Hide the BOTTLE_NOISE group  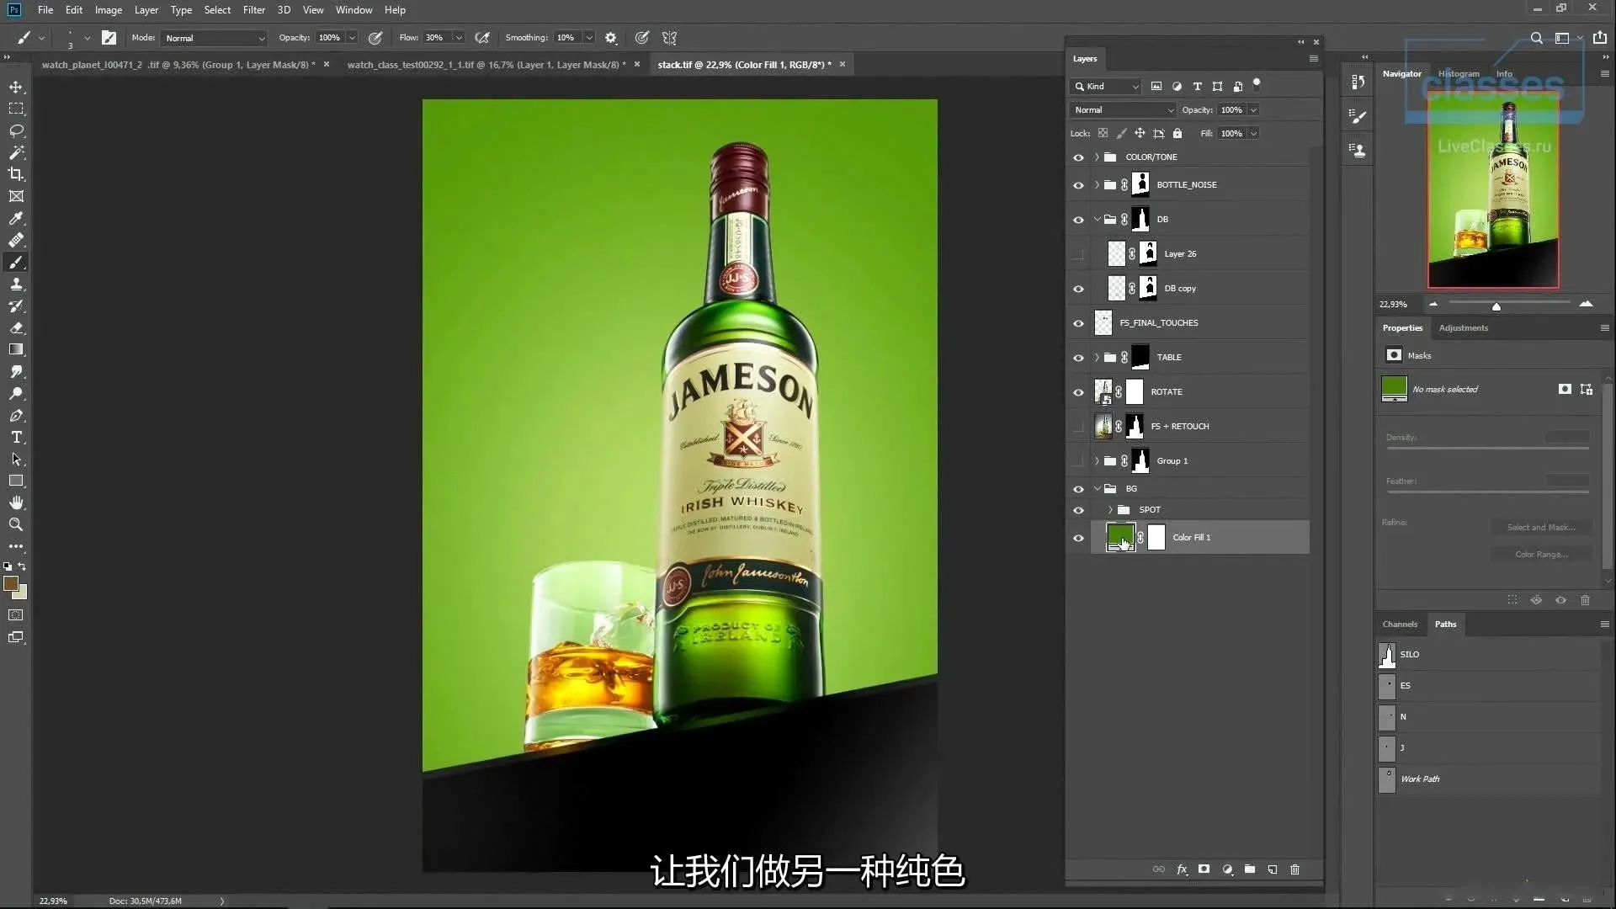pyautogui.click(x=1078, y=185)
